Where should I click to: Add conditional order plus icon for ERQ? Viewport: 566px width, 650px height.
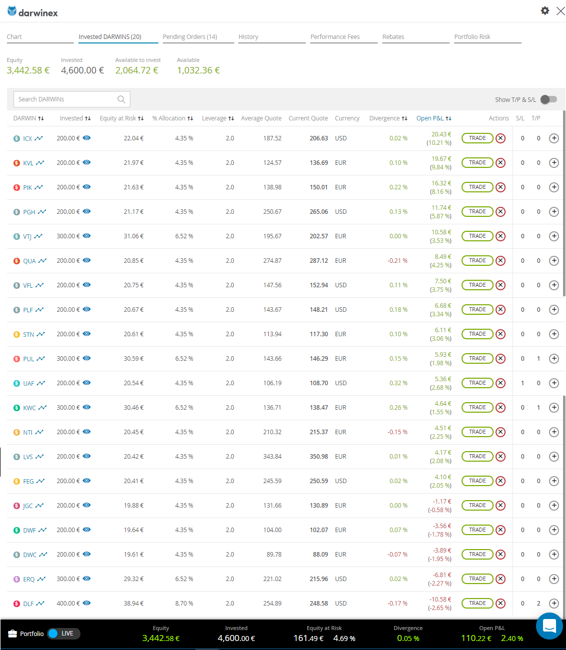pyautogui.click(x=554, y=579)
